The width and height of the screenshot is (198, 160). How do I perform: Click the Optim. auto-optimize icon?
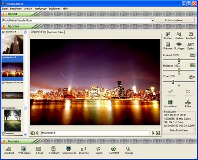[x=191, y=44]
